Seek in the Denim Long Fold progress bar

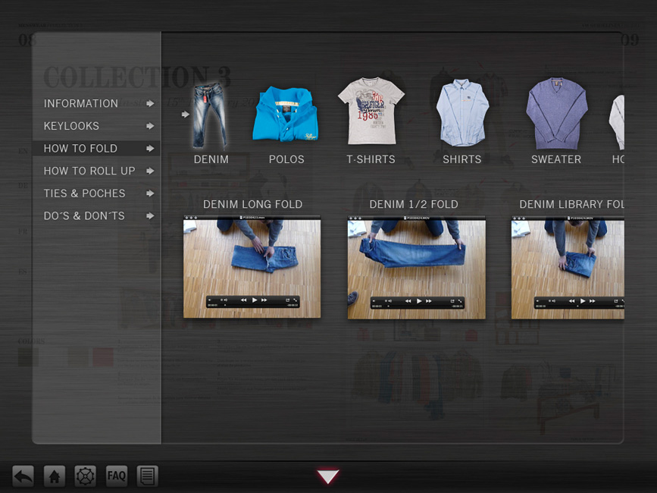click(252, 306)
